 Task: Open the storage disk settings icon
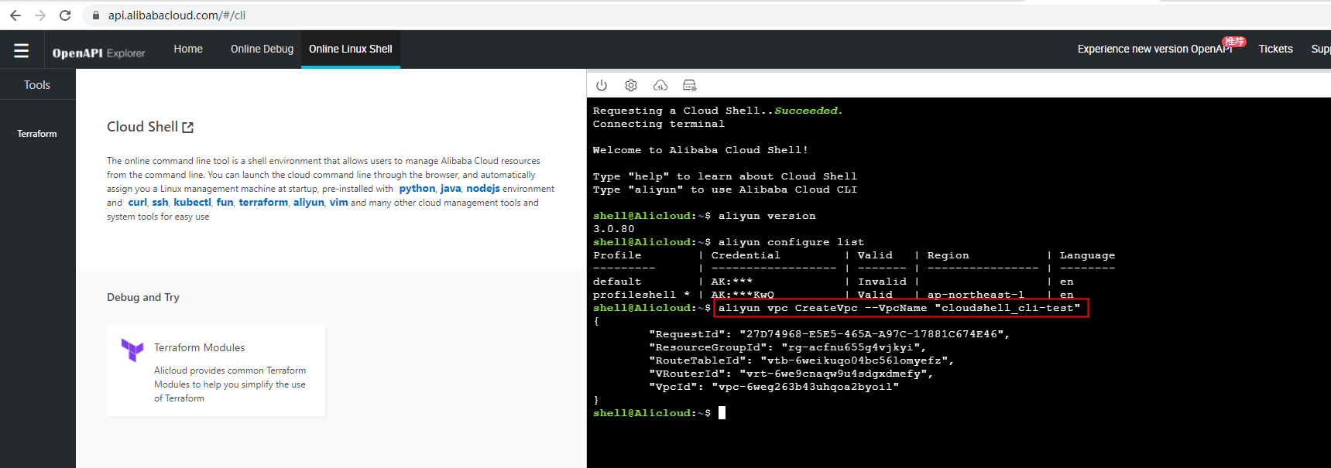[x=690, y=85]
